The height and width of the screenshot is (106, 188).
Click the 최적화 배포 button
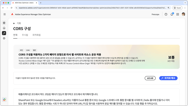click(x=168, y=78)
